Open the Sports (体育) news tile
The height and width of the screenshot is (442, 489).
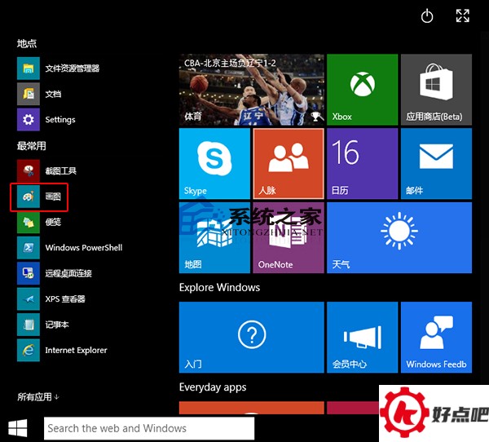(x=252, y=90)
